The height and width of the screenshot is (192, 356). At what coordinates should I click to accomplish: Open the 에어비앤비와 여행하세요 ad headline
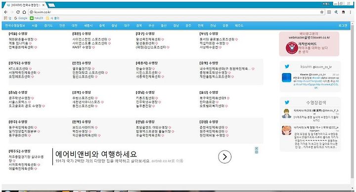pyautogui.click(x=96, y=154)
